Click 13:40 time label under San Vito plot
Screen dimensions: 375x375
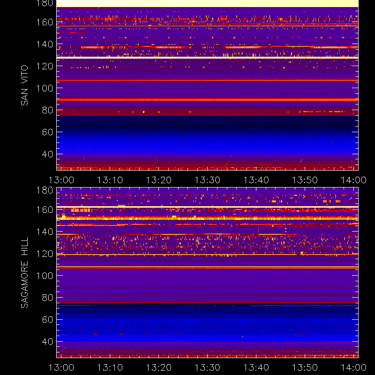[x=256, y=180]
